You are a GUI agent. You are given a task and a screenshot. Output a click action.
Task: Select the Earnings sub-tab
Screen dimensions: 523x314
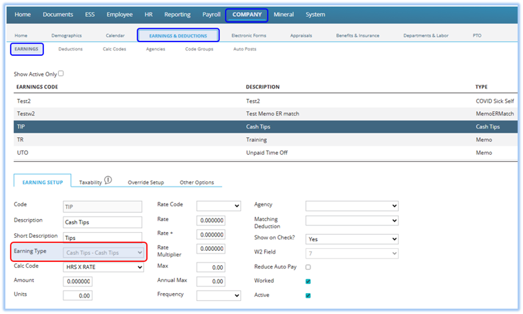(x=27, y=49)
